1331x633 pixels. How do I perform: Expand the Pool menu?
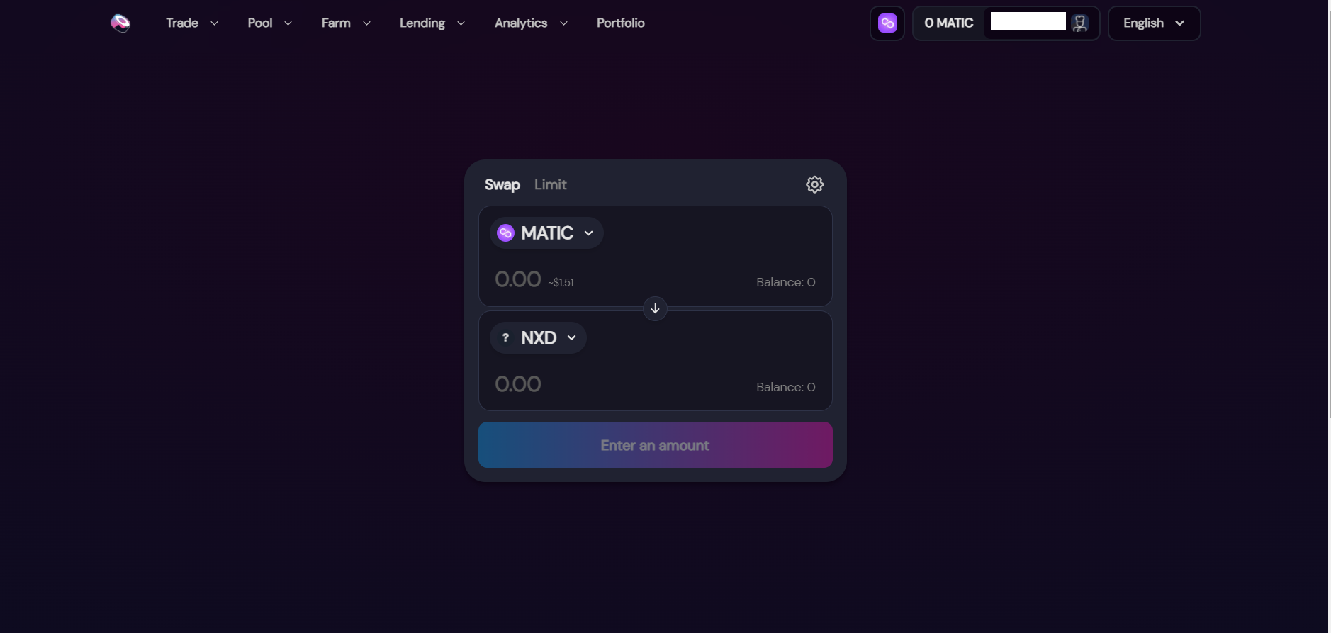(269, 23)
